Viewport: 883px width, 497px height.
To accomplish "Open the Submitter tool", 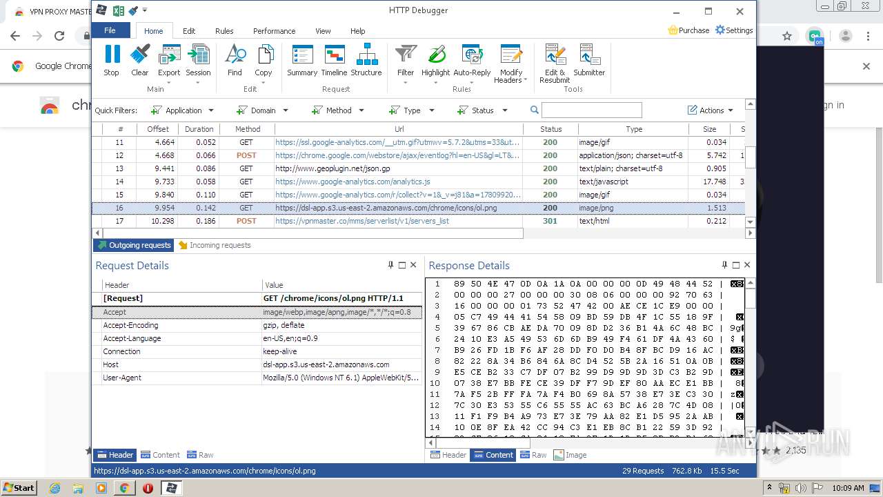I will (x=589, y=60).
